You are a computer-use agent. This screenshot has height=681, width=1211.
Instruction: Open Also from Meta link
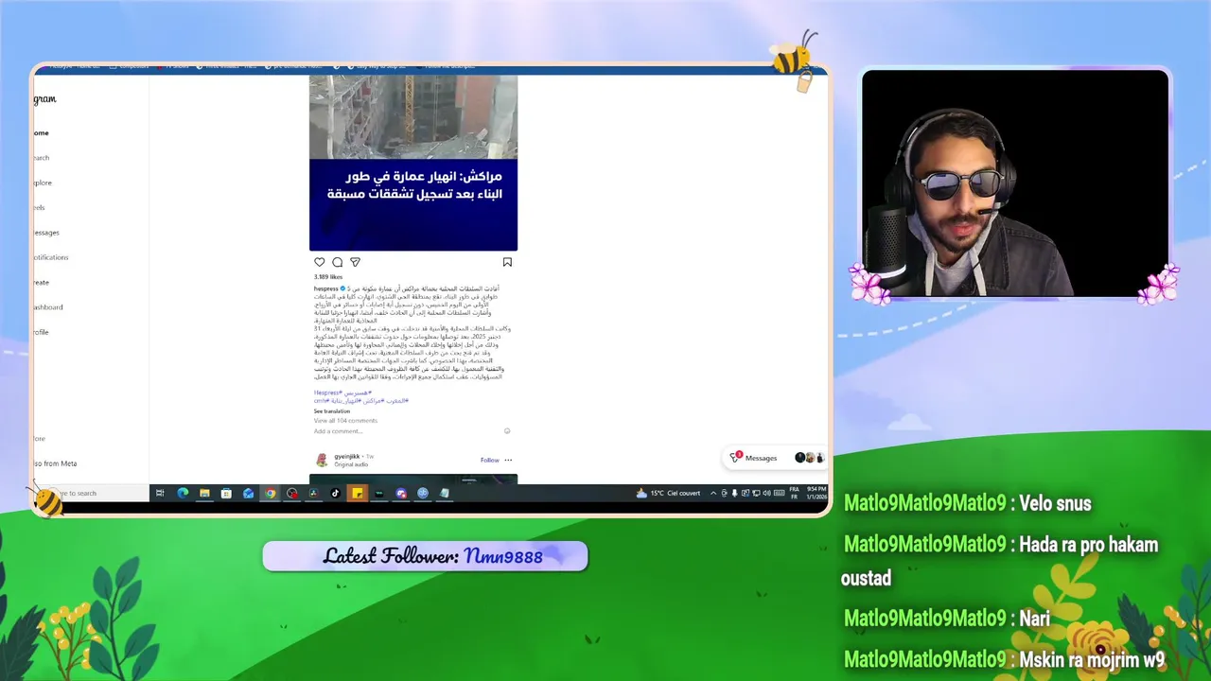[x=55, y=463]
